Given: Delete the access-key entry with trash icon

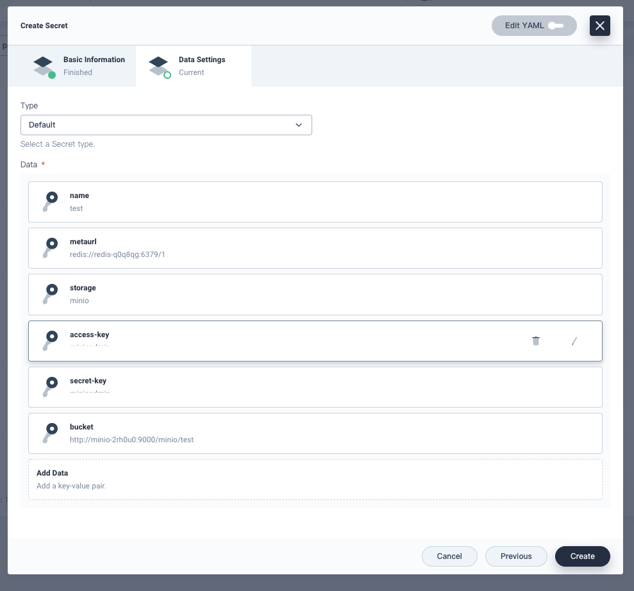Looking at the screenshot, I should tap(536, 341).
